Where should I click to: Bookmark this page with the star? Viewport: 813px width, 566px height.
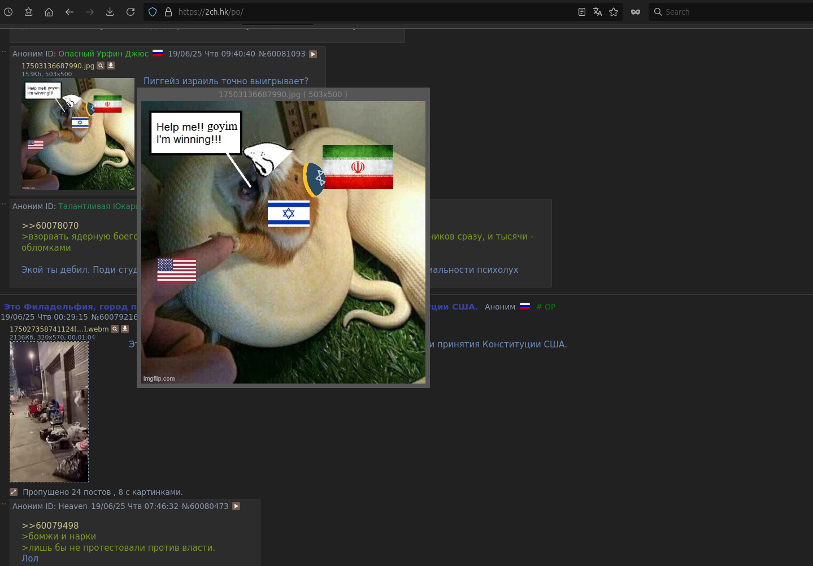pos(614,12)
